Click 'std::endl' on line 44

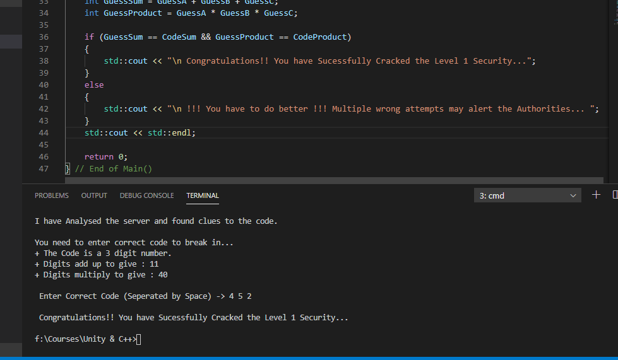click(169, 133)
